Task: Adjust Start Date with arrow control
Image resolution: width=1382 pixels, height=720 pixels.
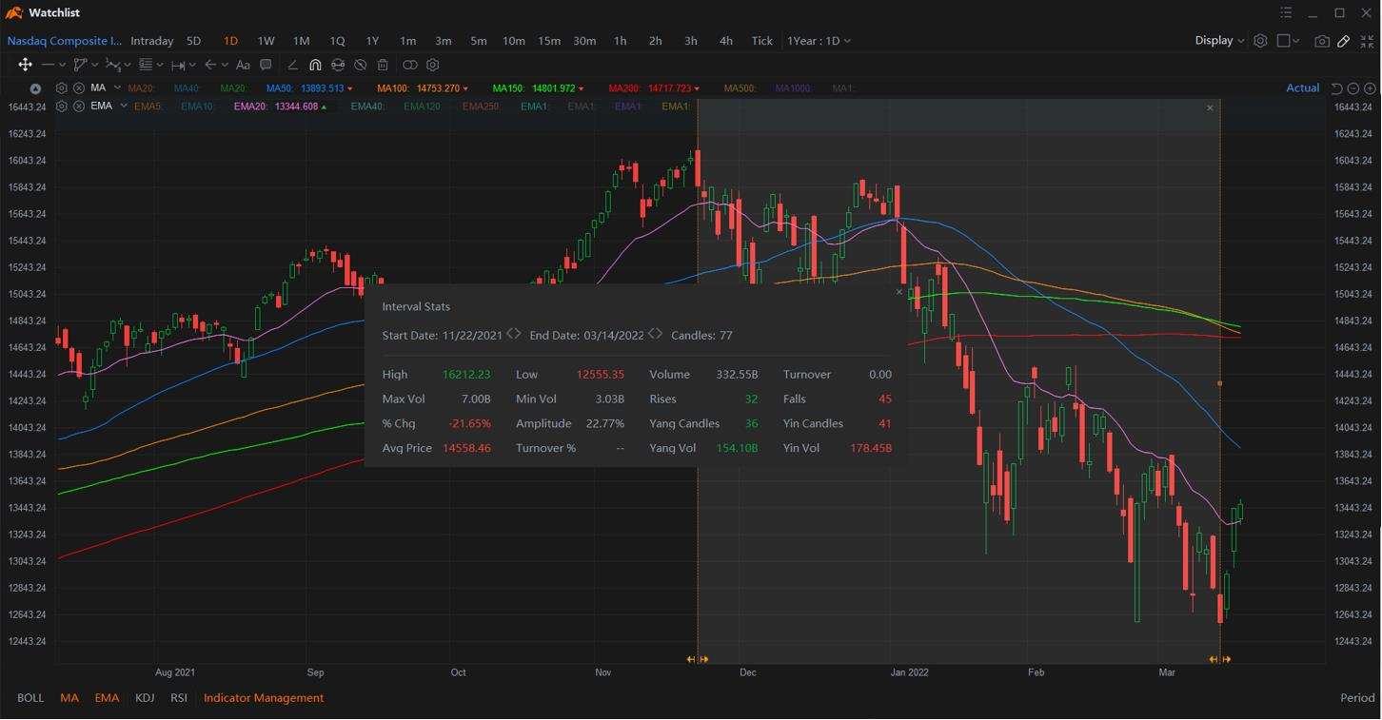Action: (514, 334)
